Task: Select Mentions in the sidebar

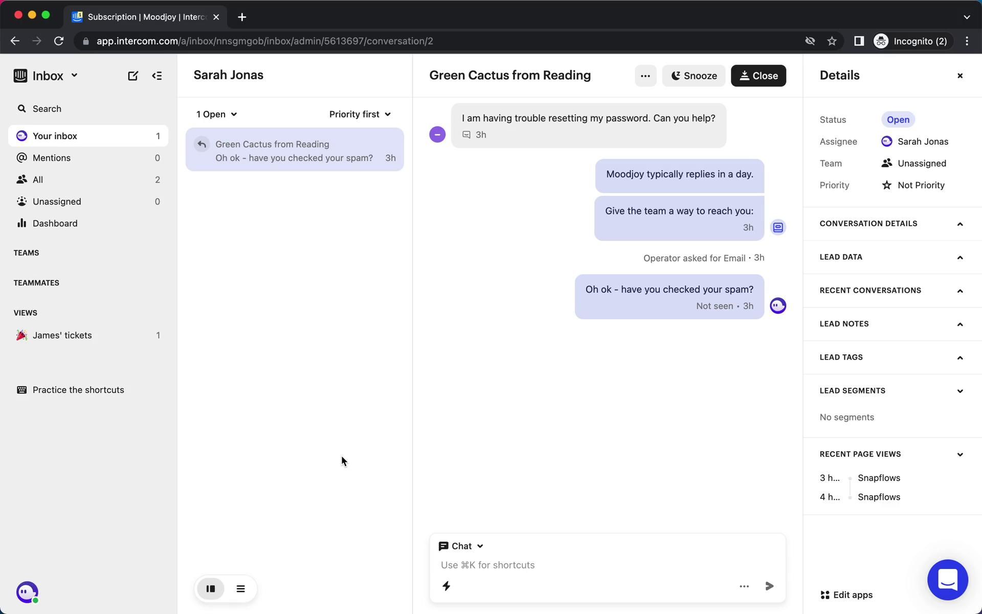Action: click(52, 158)
